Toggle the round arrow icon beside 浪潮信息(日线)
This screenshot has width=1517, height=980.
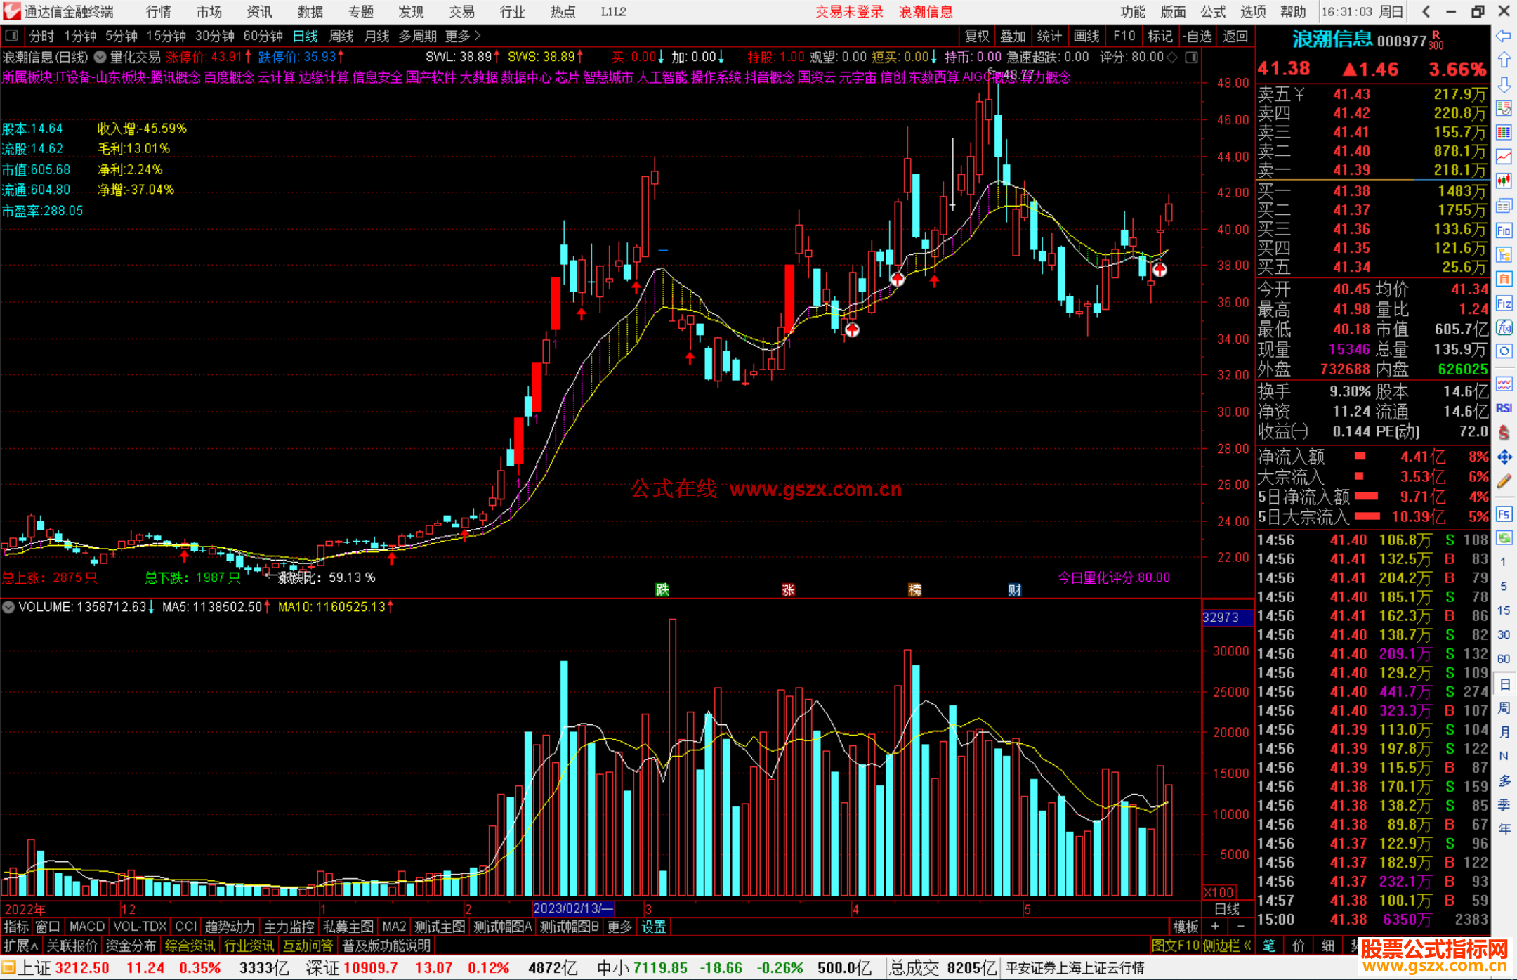click(x=100, y=58)
